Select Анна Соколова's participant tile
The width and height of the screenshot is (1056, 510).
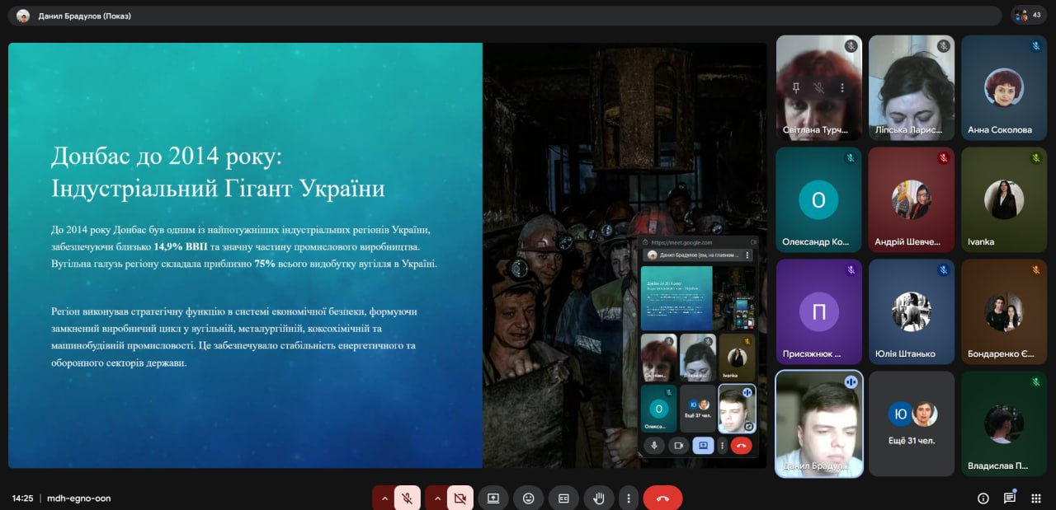point(1003,87)
